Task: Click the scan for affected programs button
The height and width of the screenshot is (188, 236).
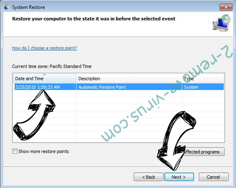Action: pyautogui.click(x=203, y=151)
